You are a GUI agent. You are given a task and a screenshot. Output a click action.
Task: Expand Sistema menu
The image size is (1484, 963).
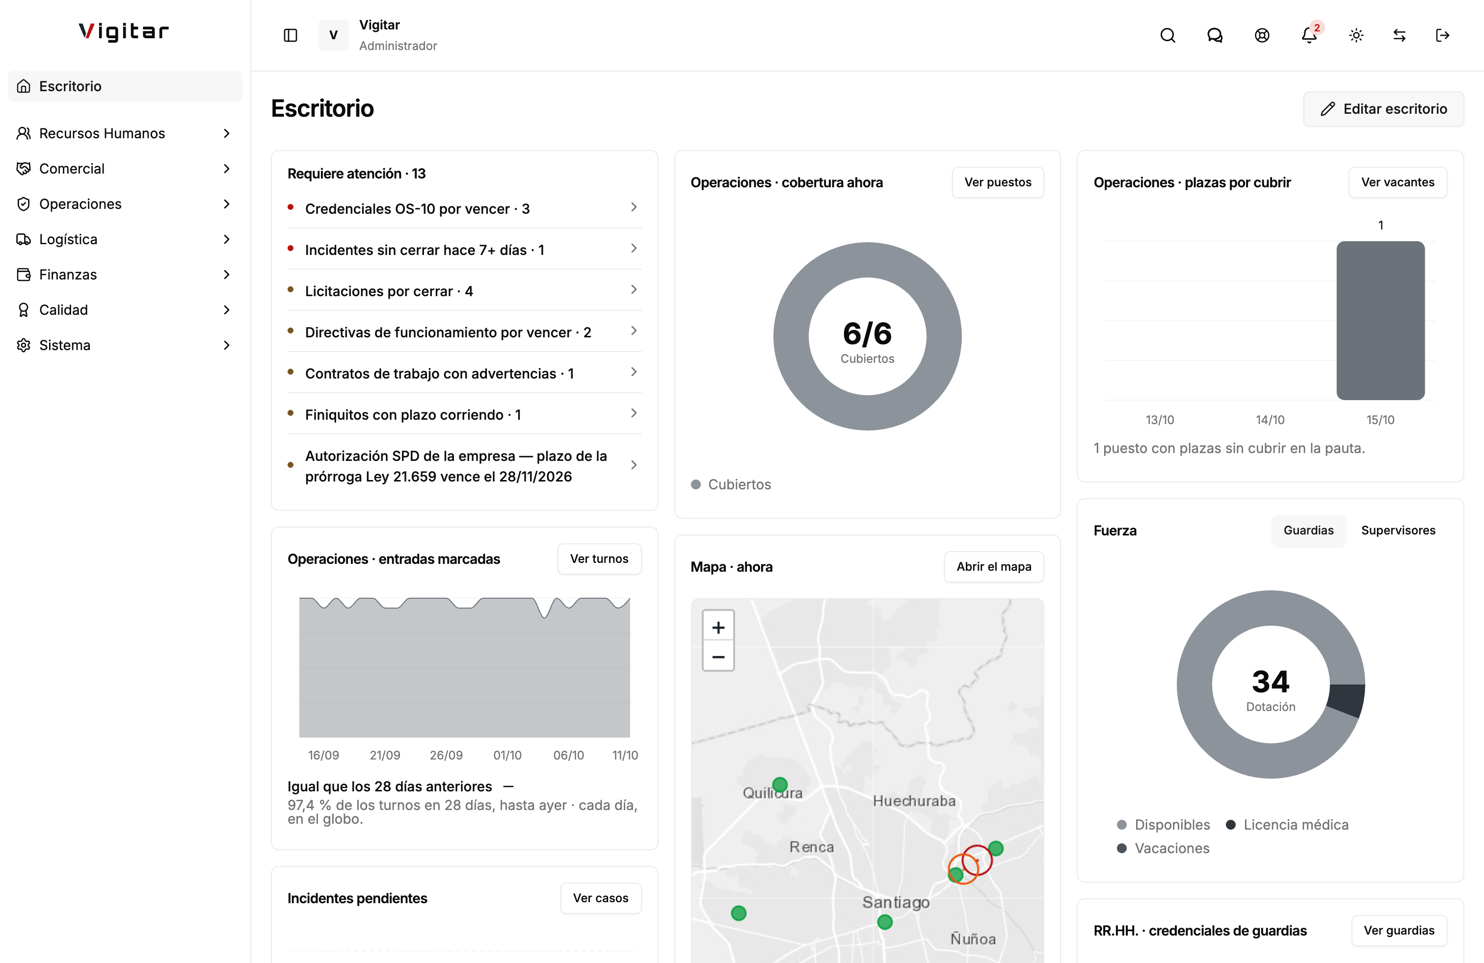coord(125,345)
